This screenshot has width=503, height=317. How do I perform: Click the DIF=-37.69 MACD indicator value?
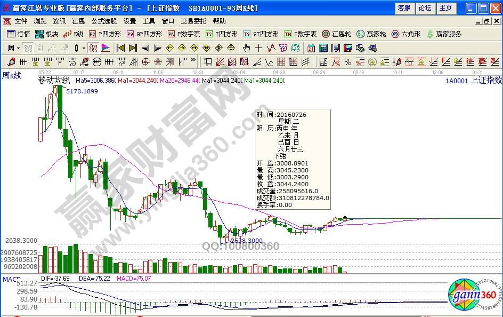coord(55,279)
